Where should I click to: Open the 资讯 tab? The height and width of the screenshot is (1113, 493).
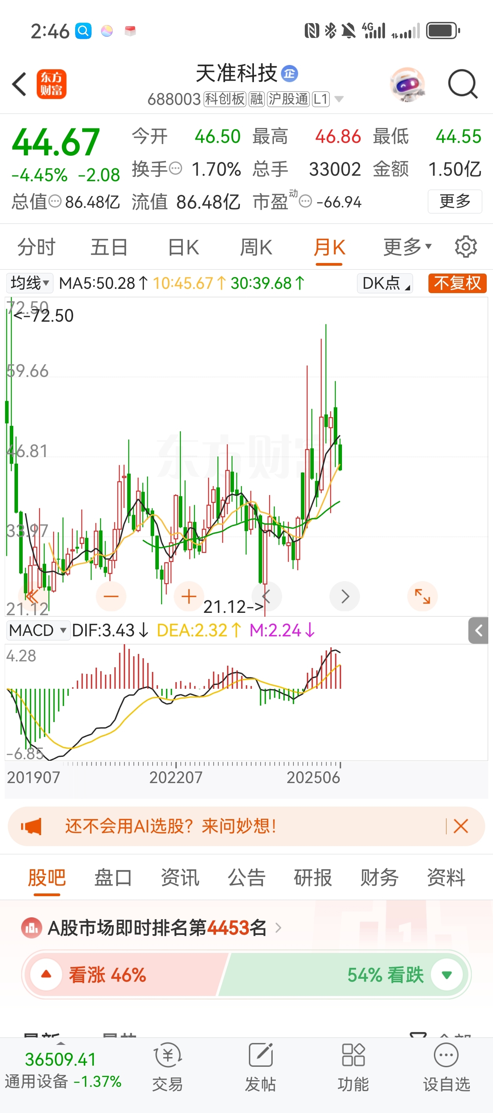click(180, 877)
